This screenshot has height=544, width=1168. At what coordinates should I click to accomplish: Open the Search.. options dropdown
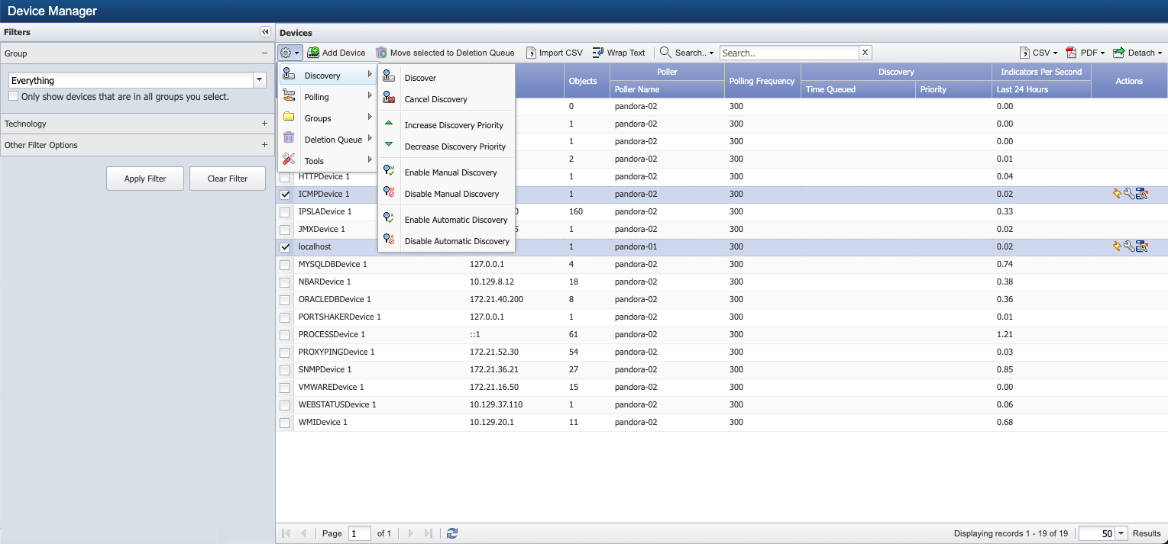point(687,53)
